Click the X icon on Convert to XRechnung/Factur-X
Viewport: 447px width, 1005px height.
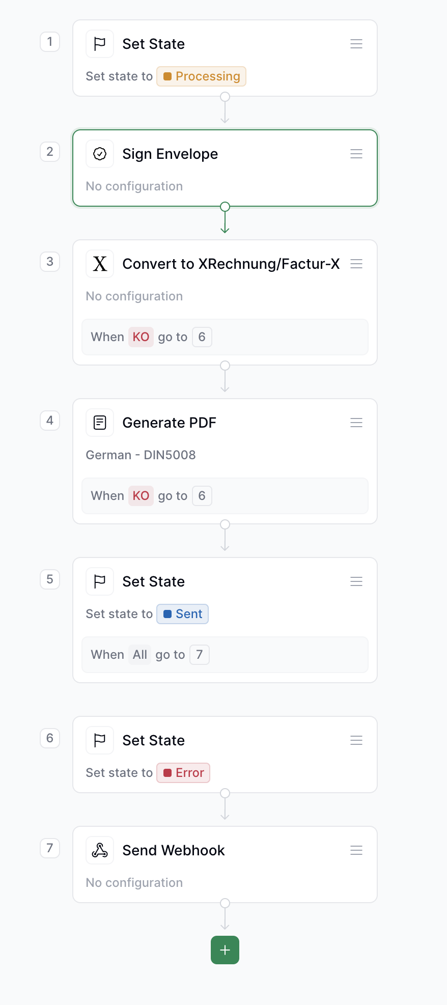(x=99, y=264)
